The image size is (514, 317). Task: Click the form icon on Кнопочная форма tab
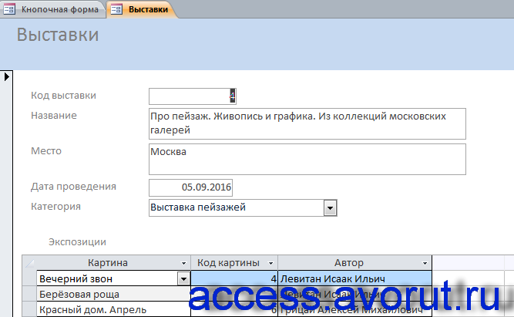[9, 9]
